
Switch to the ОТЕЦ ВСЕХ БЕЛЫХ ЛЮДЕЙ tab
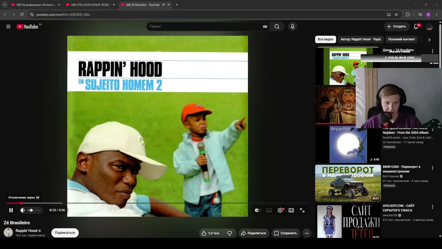tap(90, 5)
